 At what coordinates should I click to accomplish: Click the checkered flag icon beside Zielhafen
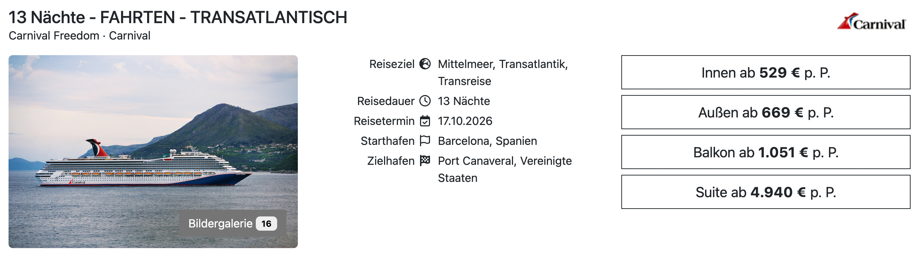[425, 161]
